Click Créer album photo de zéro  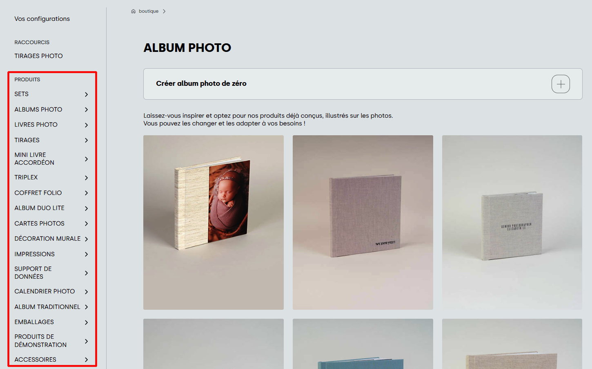coord(201,83)
